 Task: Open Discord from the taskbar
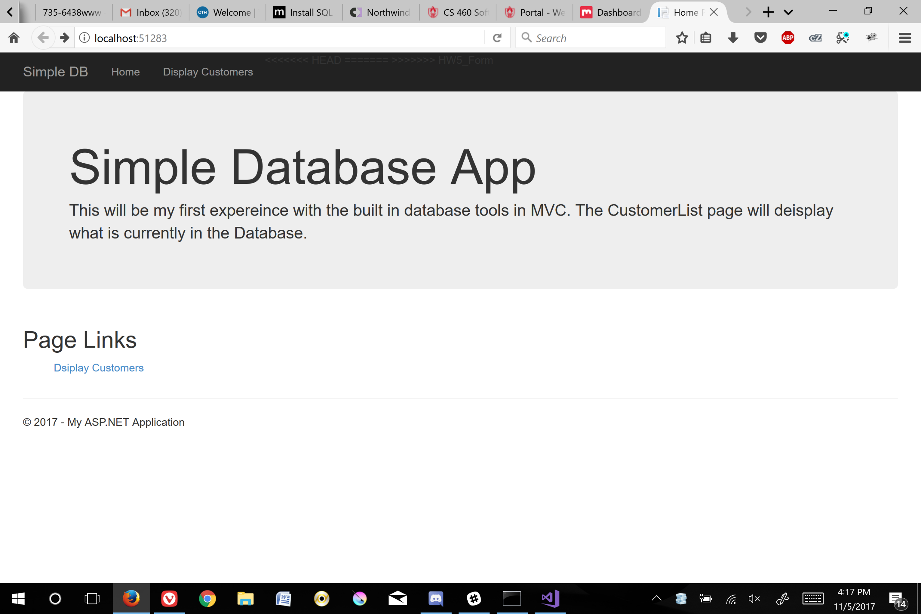pyautogui.click(x=436, y=598)
